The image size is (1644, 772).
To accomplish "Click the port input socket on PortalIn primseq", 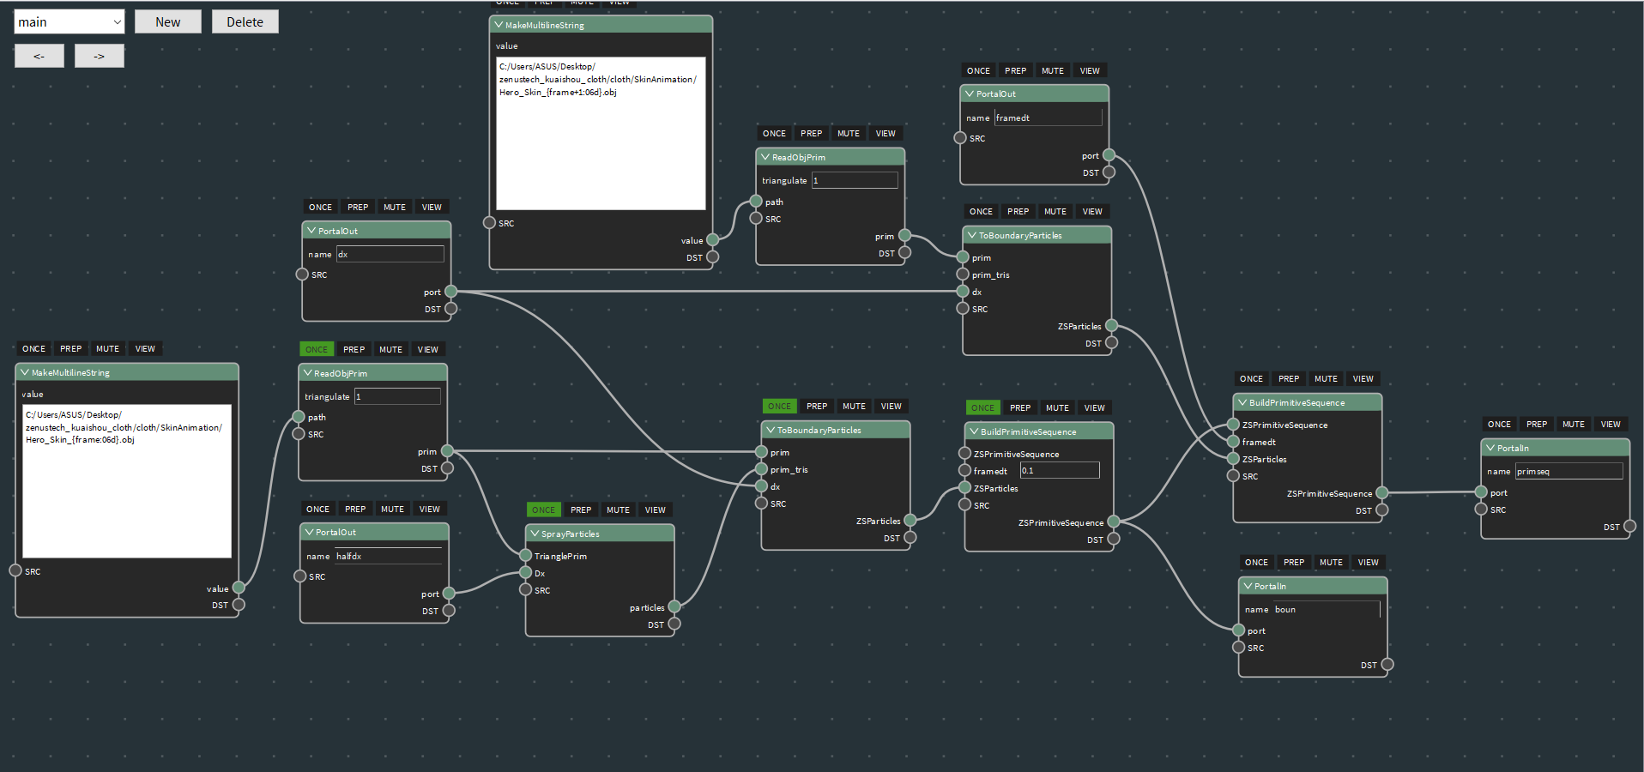I will (1481, 492).
